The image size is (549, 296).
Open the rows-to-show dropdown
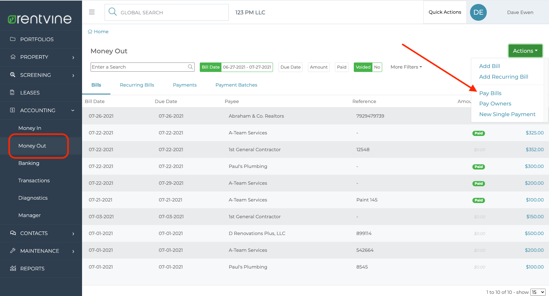tap(538, 292)
